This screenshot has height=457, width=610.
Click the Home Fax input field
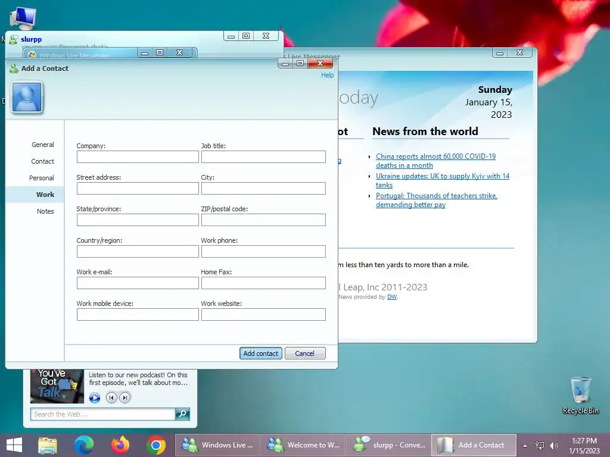(263, 283)
